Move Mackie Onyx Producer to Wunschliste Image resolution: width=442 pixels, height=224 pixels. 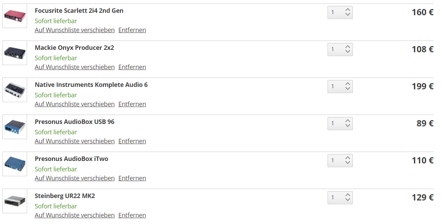point(75,67)
